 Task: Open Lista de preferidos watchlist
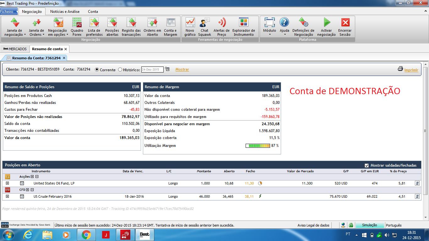94,27
